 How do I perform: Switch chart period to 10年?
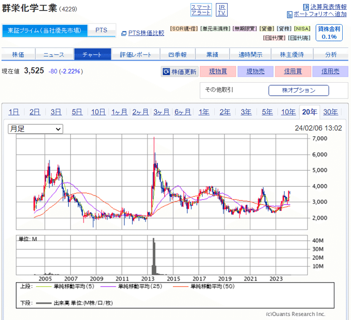coord(288,112)
